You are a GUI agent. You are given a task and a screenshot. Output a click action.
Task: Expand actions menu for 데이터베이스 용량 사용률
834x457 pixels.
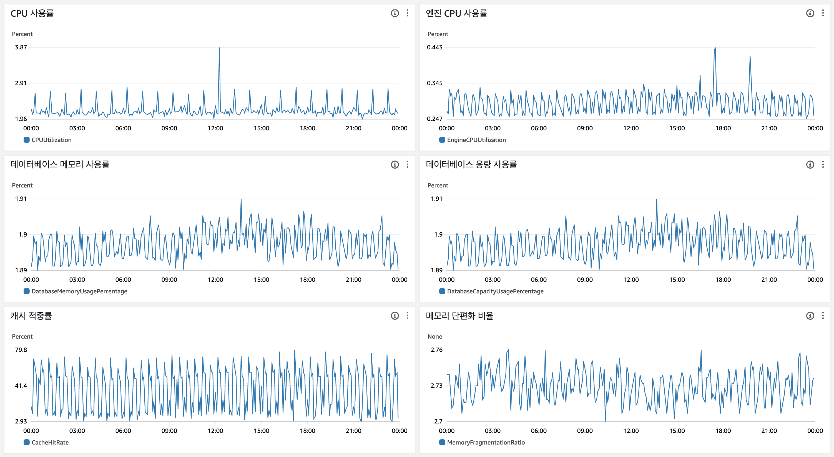tap(823, 165)
